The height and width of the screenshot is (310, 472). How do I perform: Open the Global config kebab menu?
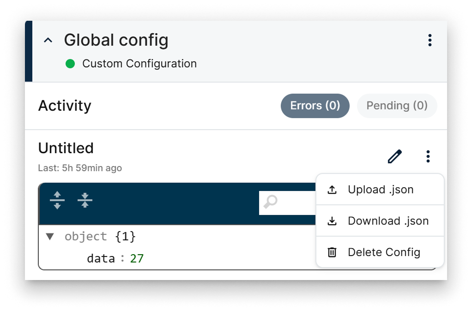pyautogui.click(x=430, y=41)
